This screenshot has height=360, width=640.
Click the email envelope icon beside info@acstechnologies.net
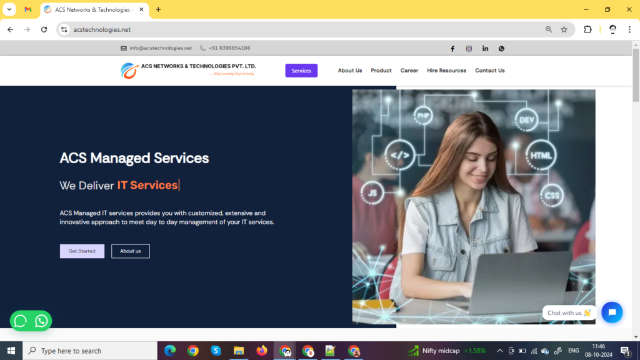coord(124,48)
